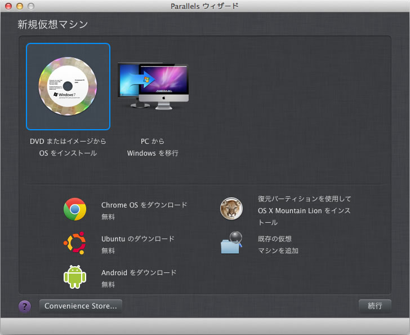
Task: Click '無料' under Android
Action: click(108, 284)
